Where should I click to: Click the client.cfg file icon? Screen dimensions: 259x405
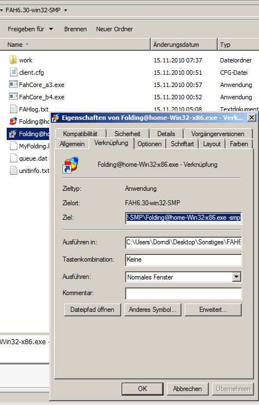(x=13, y=73)
